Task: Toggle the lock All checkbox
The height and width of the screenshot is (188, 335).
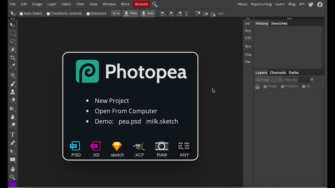Action: click(x=304, y=86)
